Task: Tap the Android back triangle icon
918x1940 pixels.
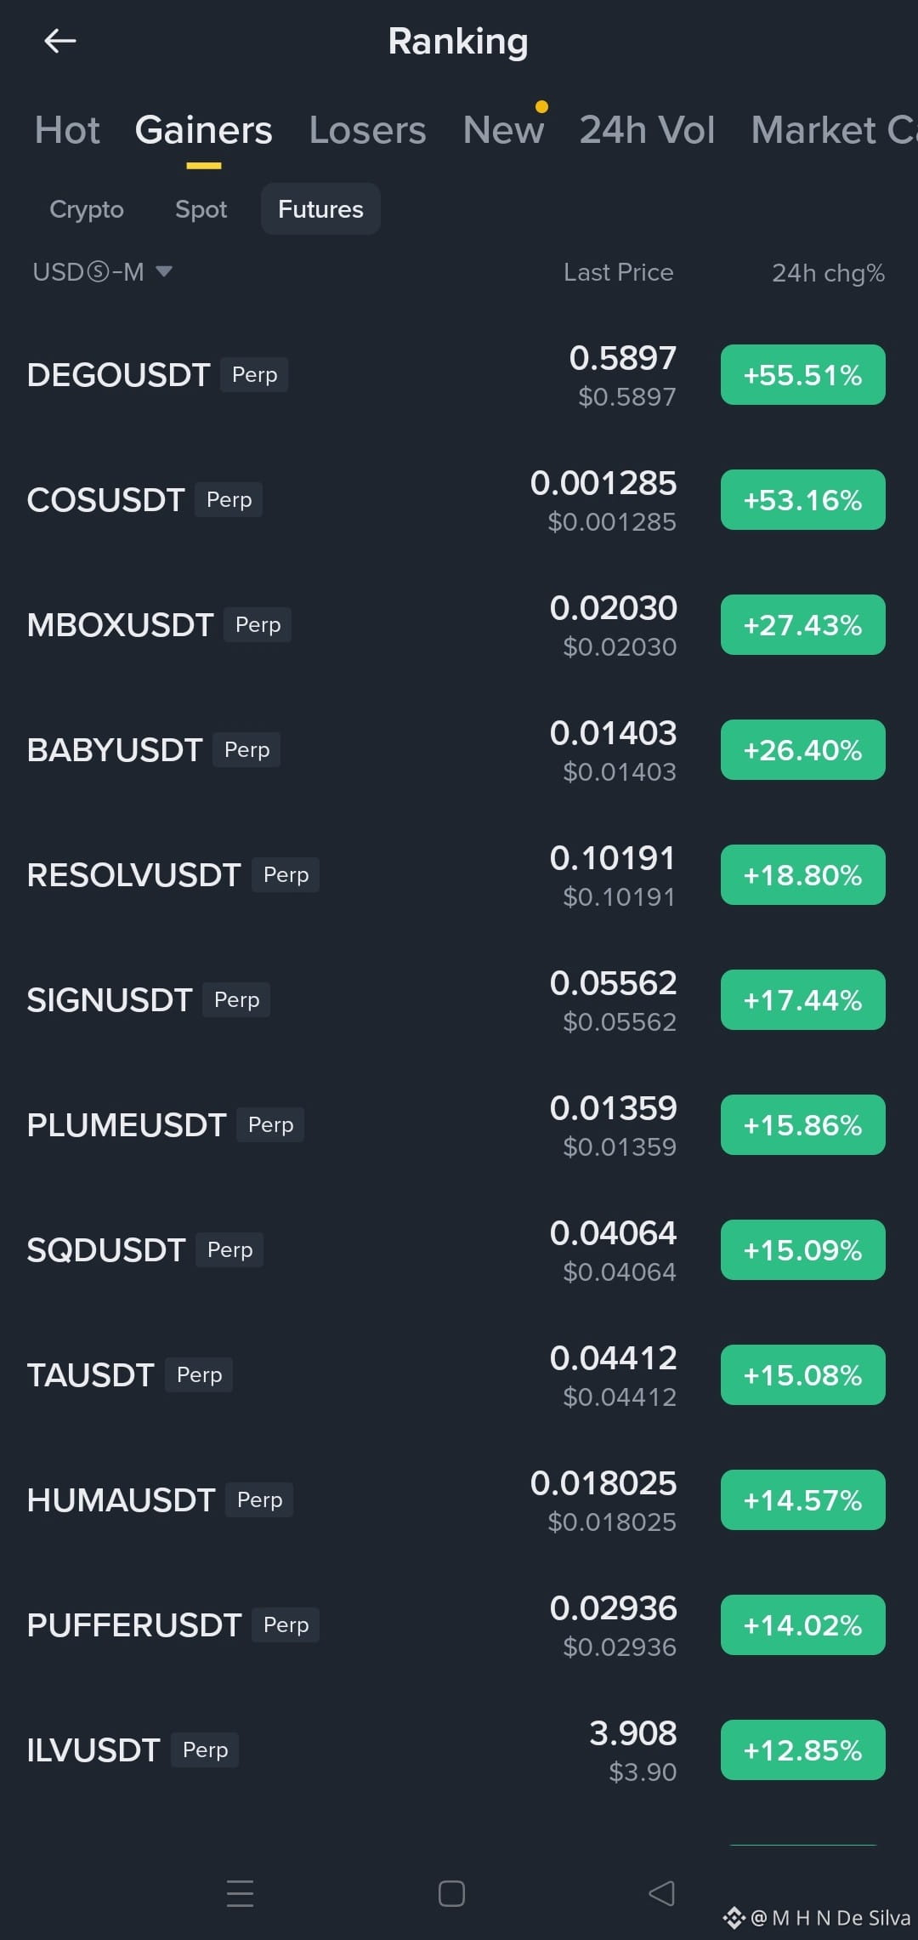Action: pyautogui.click(x=661, y=1893)
